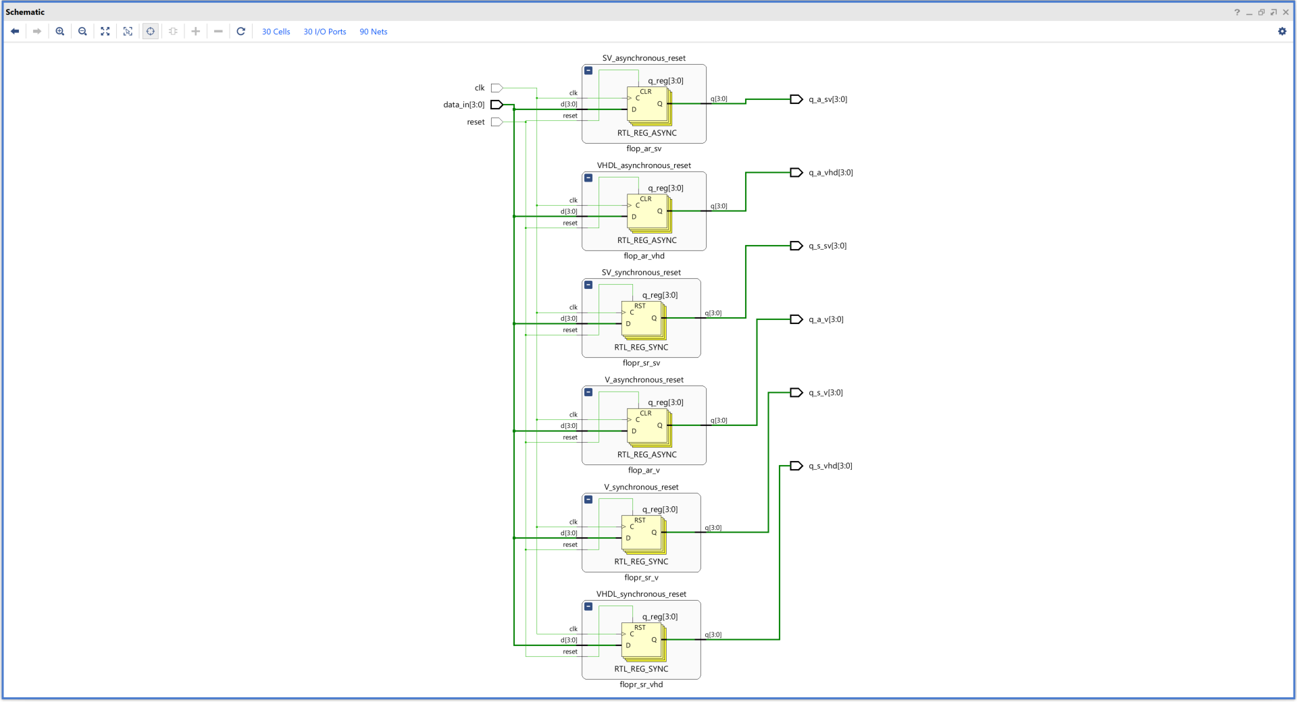Collapse the VHDL_asynchronous_reset block
The width and height of the screenshot is (1297, 702).
tap(588, 178)
